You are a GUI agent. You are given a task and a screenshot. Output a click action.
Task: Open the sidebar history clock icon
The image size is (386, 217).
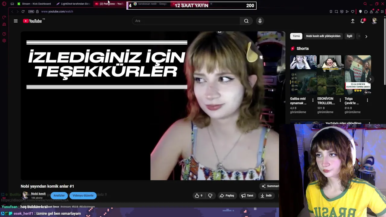click(x=4, y=34)
